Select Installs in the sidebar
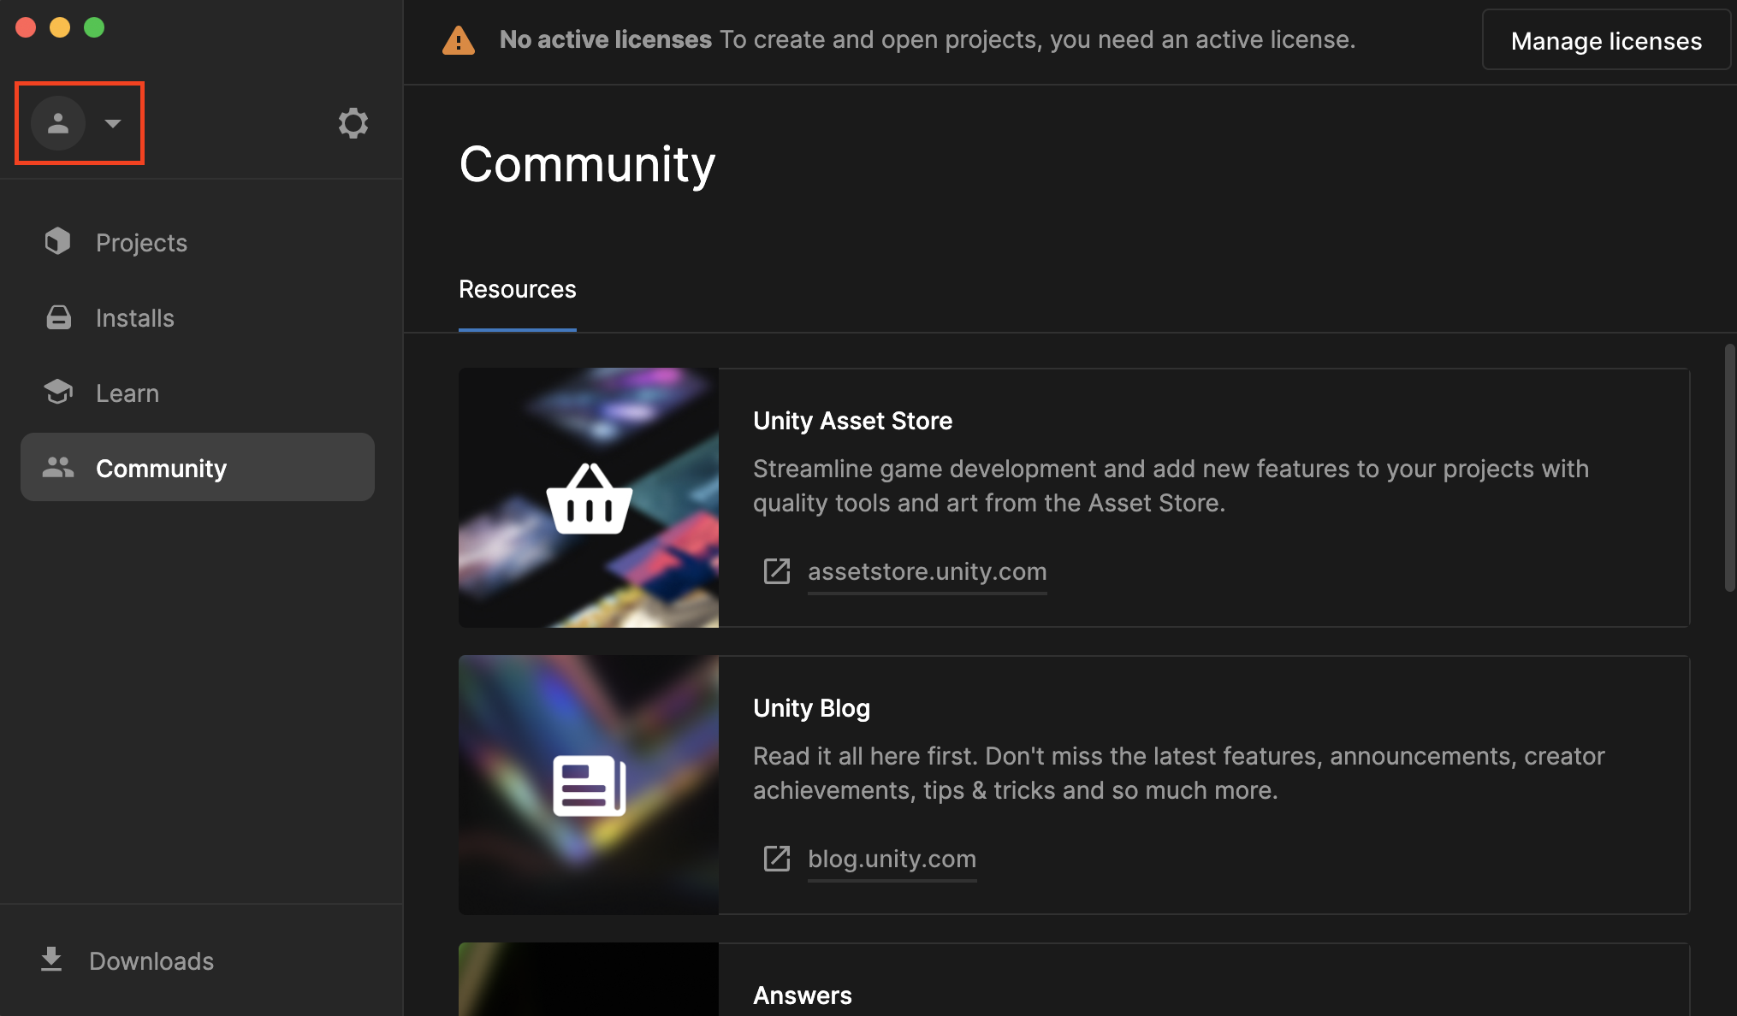The image size is (1737, 1016). click(x=135, y=318)
